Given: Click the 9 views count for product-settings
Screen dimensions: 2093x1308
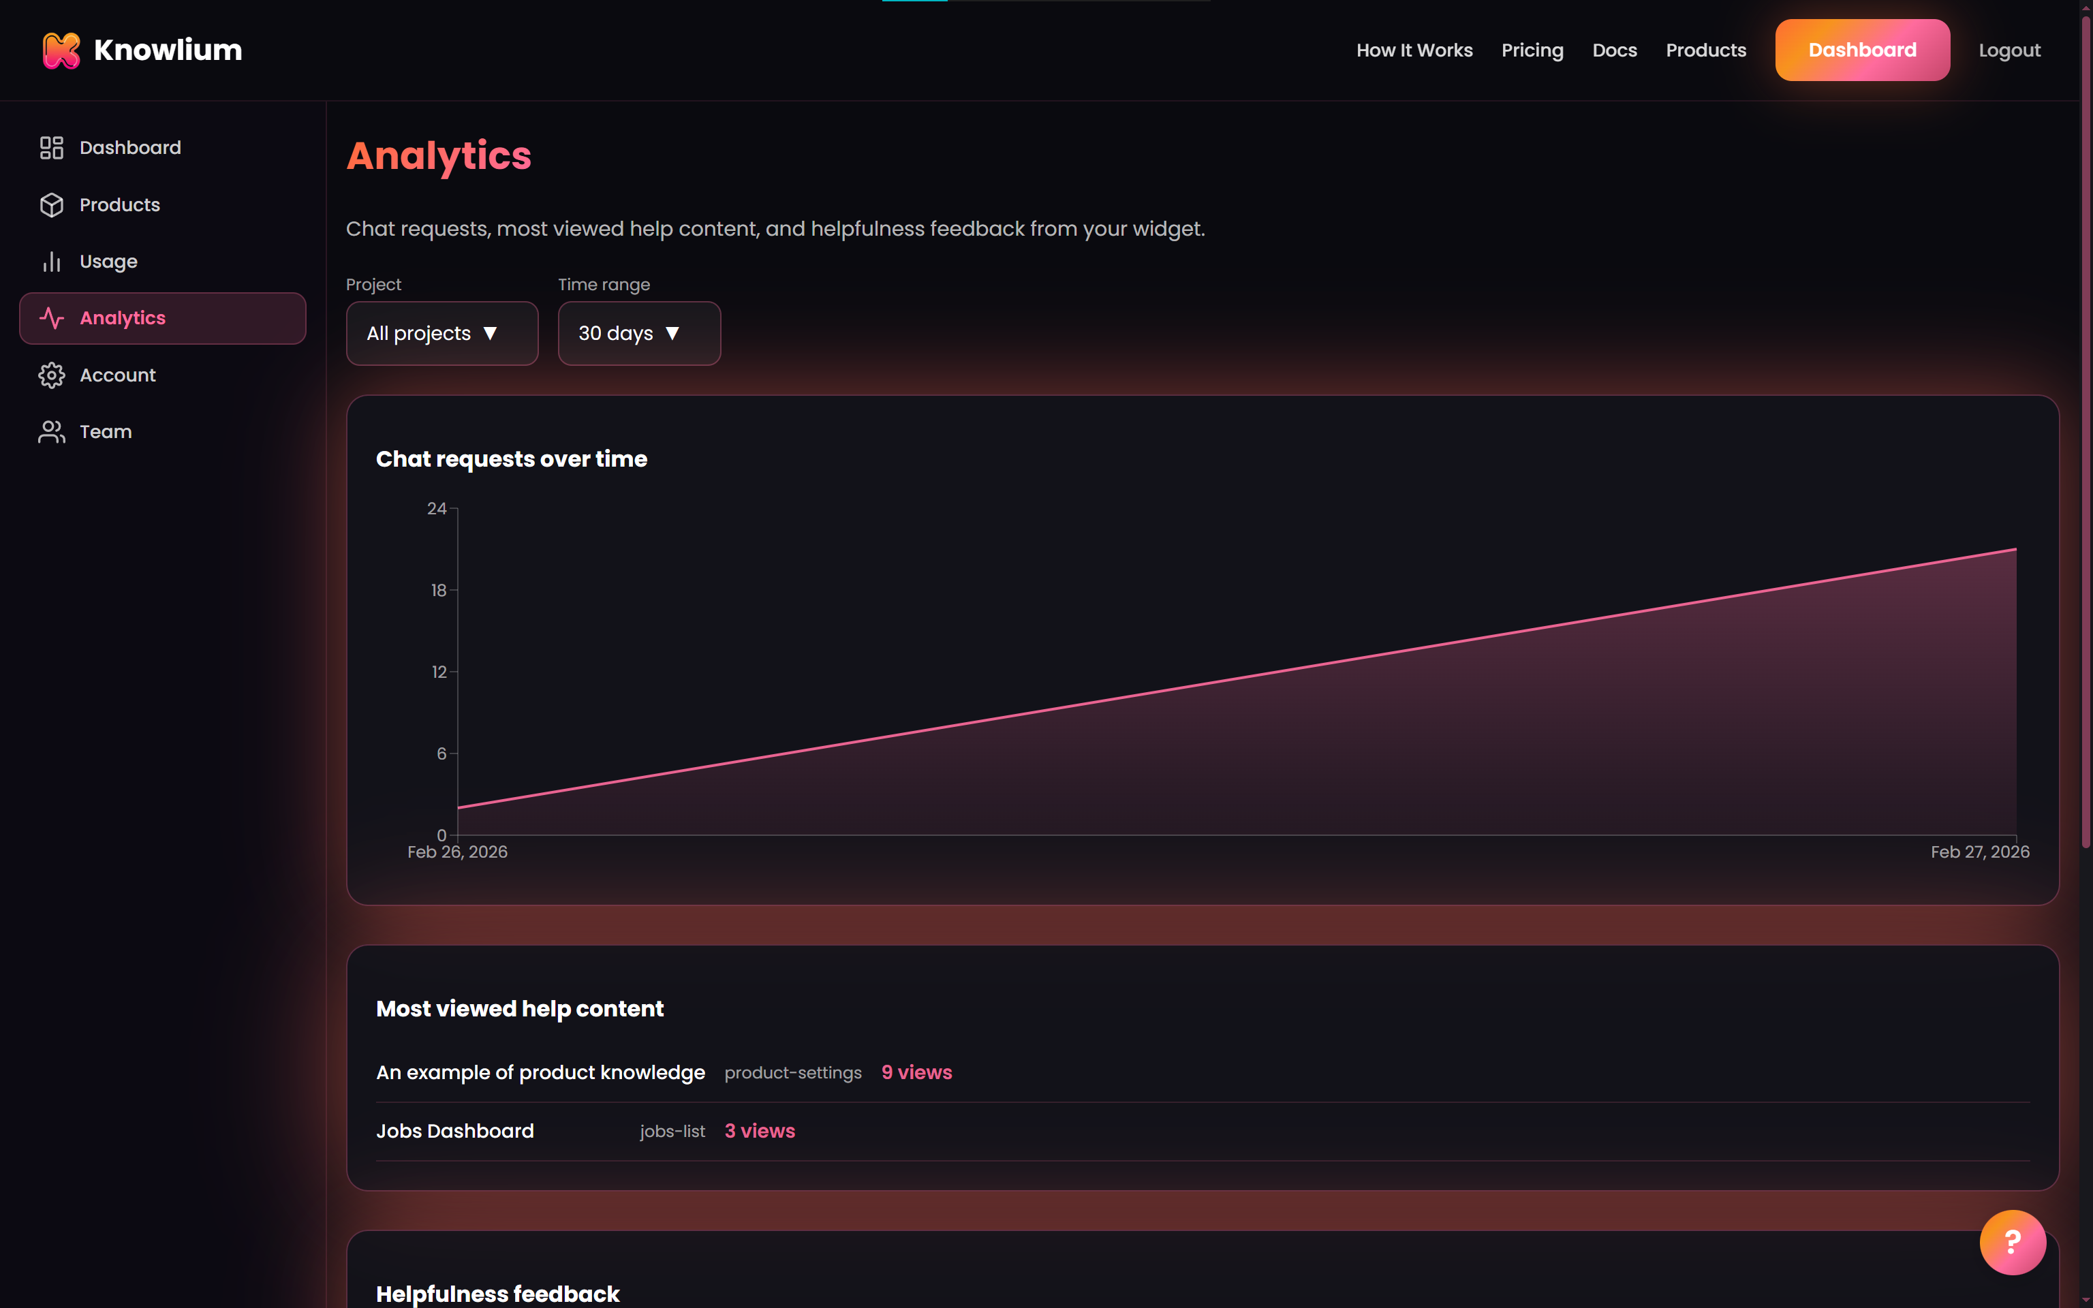Looking at the screenshot, I should point(916,1072).
